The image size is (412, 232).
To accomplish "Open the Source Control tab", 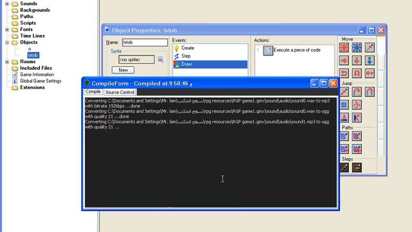I will point(120,92).
